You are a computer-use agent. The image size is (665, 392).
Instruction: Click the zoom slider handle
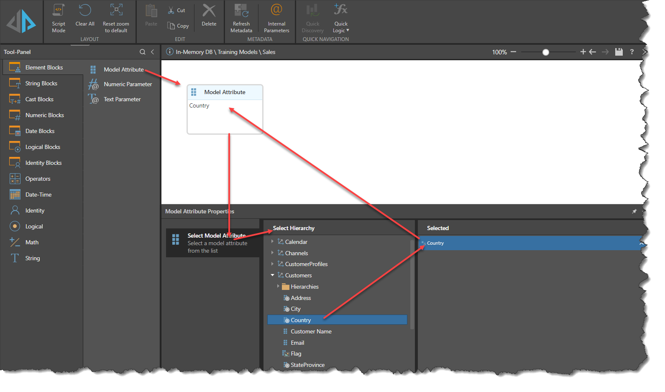coord(545,52)
